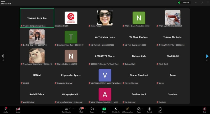Viewport: 210px width, 114px height.
Task: Open Host tools shield icon
Action: click(116, 109)
